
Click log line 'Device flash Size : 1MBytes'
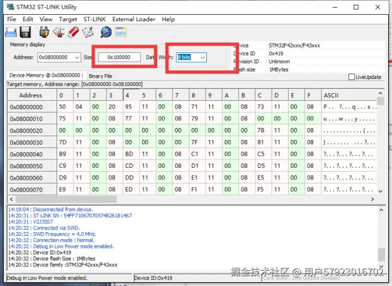pos(52,259)
